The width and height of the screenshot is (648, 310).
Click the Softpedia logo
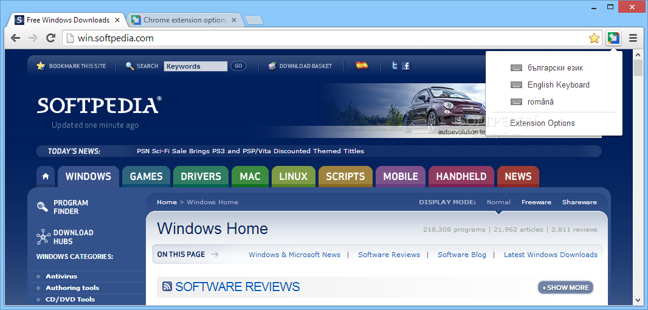99,105
